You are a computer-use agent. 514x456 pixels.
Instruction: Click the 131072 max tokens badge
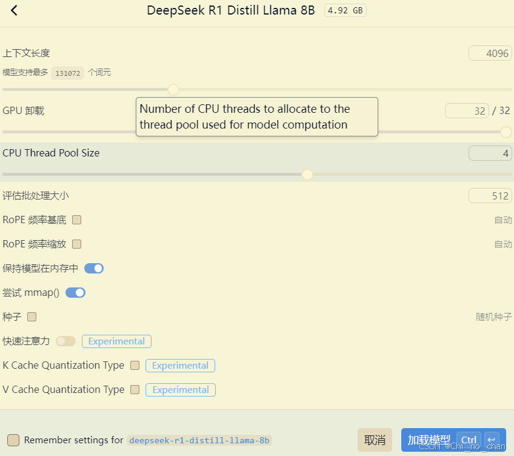tap(67, 73)
